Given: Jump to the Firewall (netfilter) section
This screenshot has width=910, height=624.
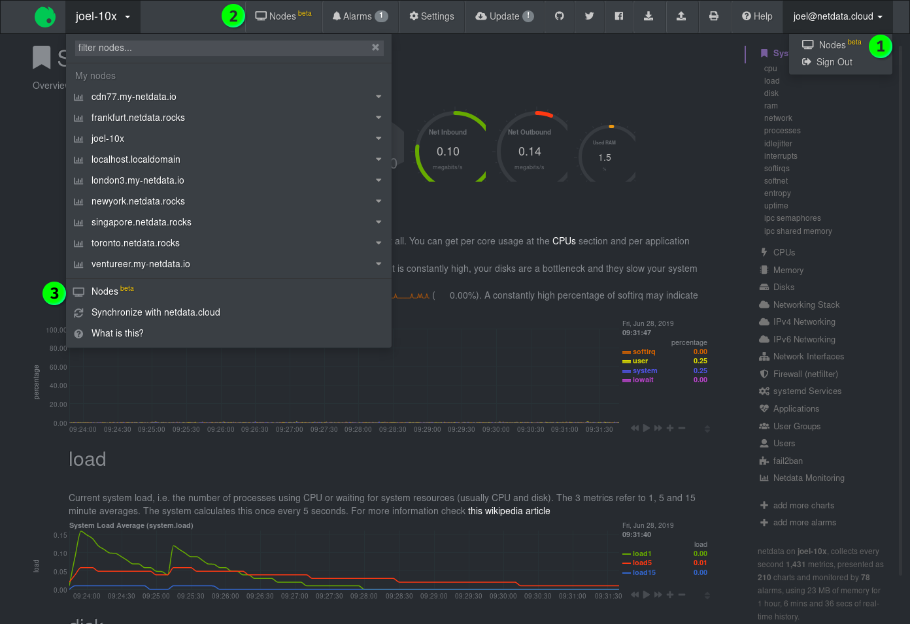Looking at the screenshot, I should tap(805, 374).
